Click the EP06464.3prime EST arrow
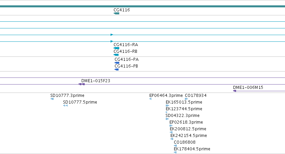Image resolution: width=285 pixels, height=154 pixels. [150, 99]
